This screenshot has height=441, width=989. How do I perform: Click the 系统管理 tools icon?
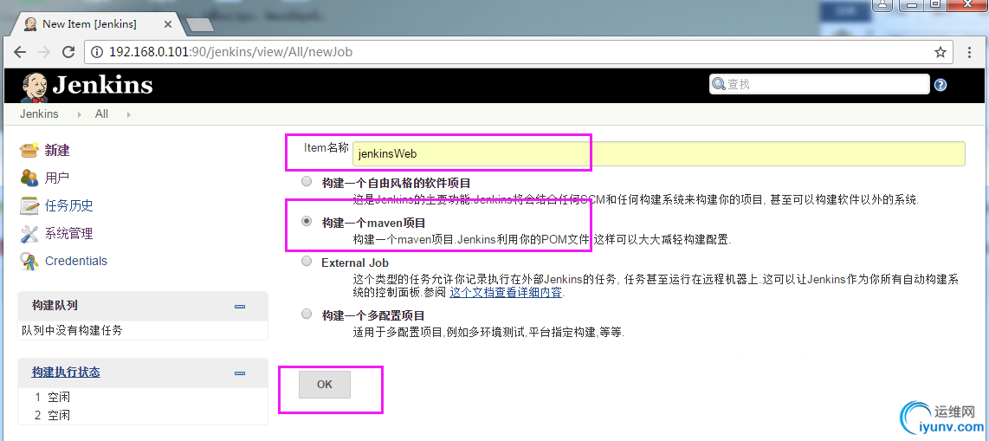click(29, 233)
